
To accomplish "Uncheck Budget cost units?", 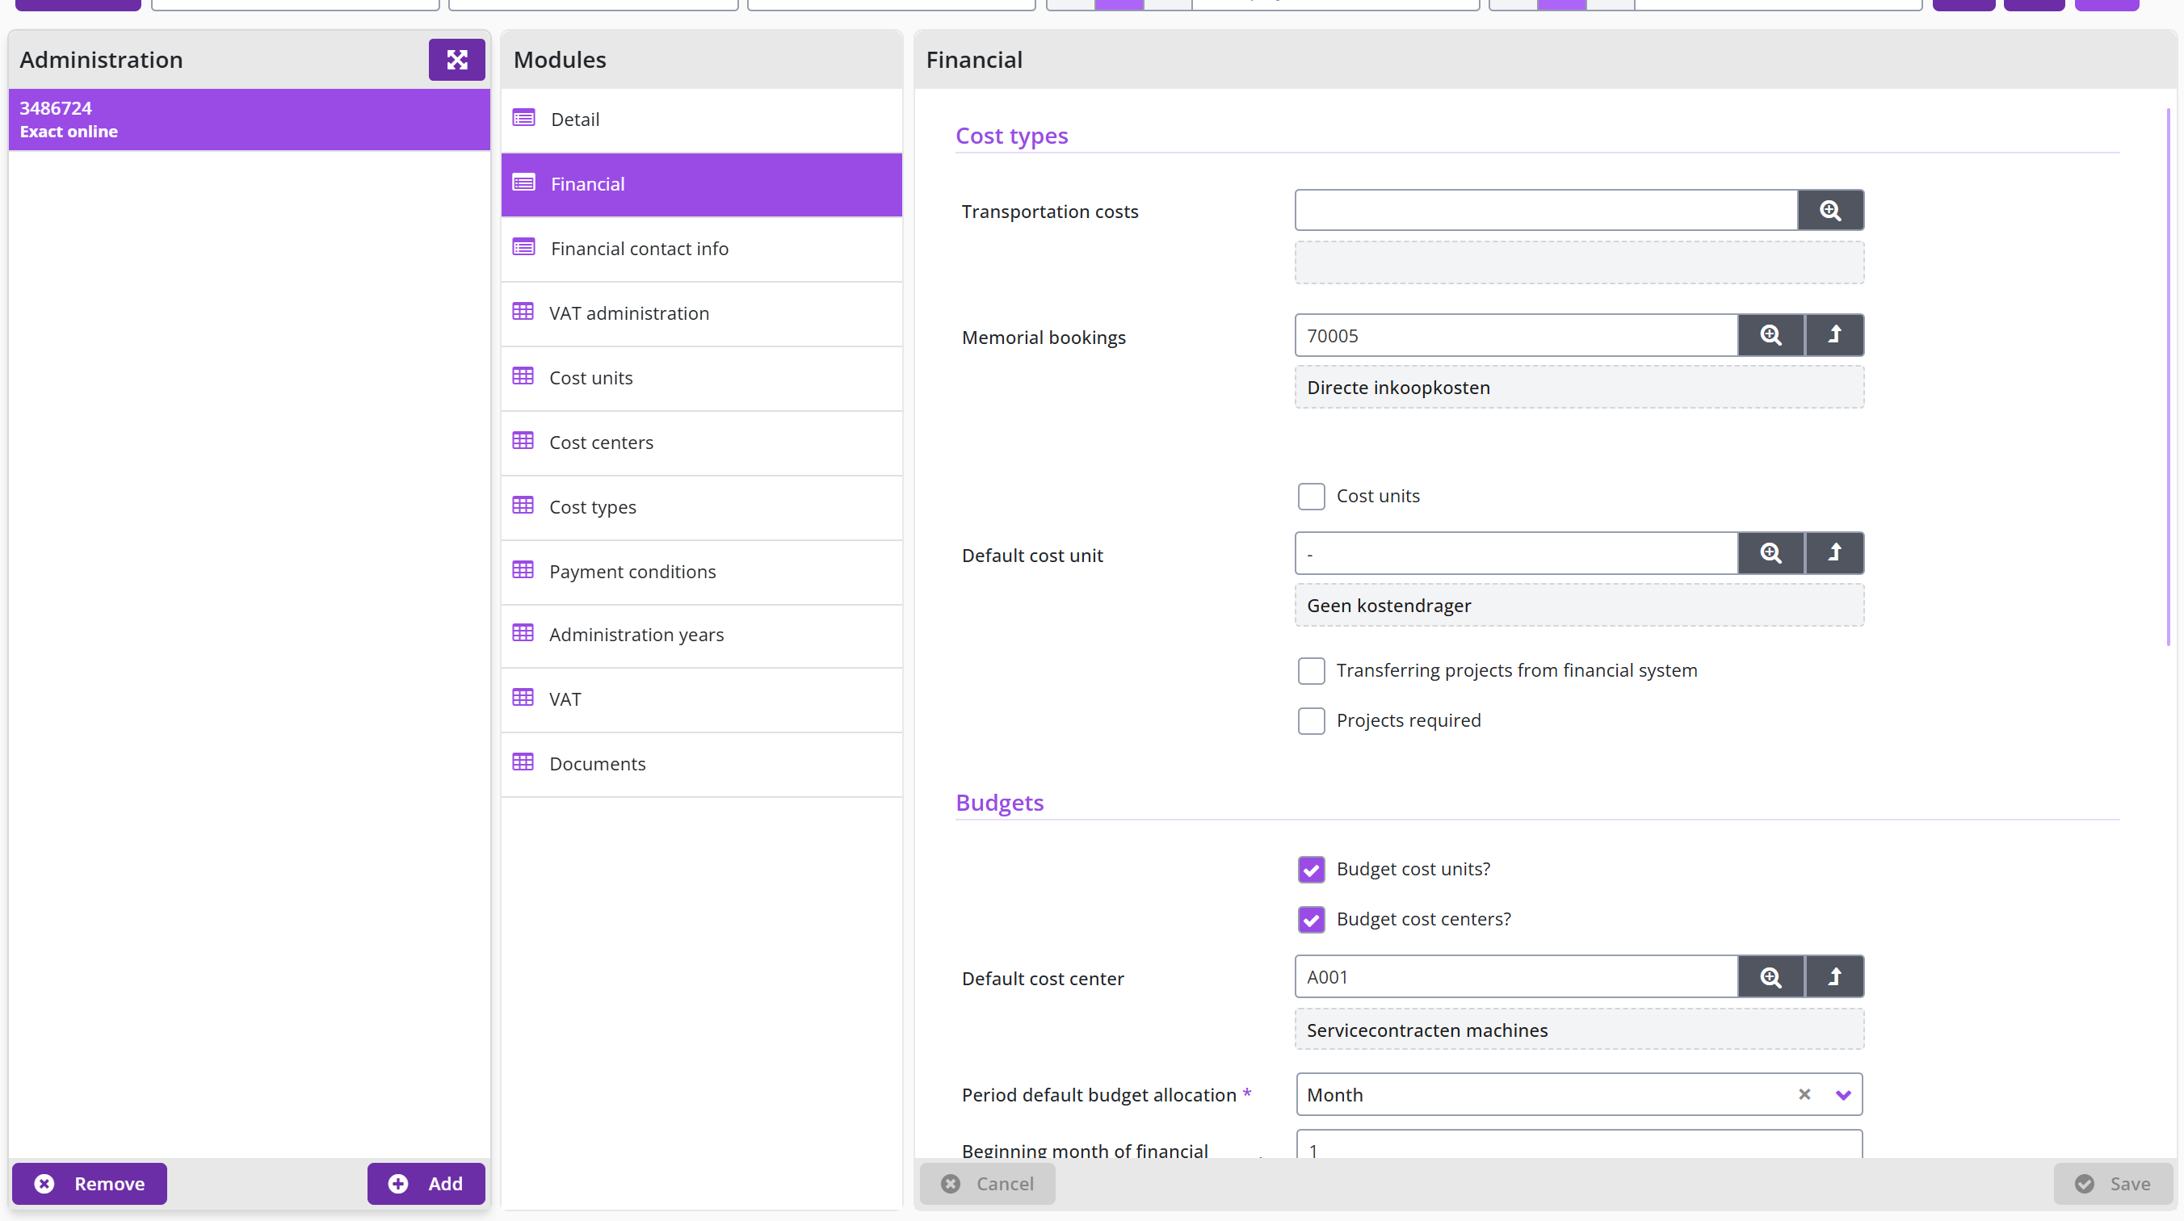I will point(1311,869).
